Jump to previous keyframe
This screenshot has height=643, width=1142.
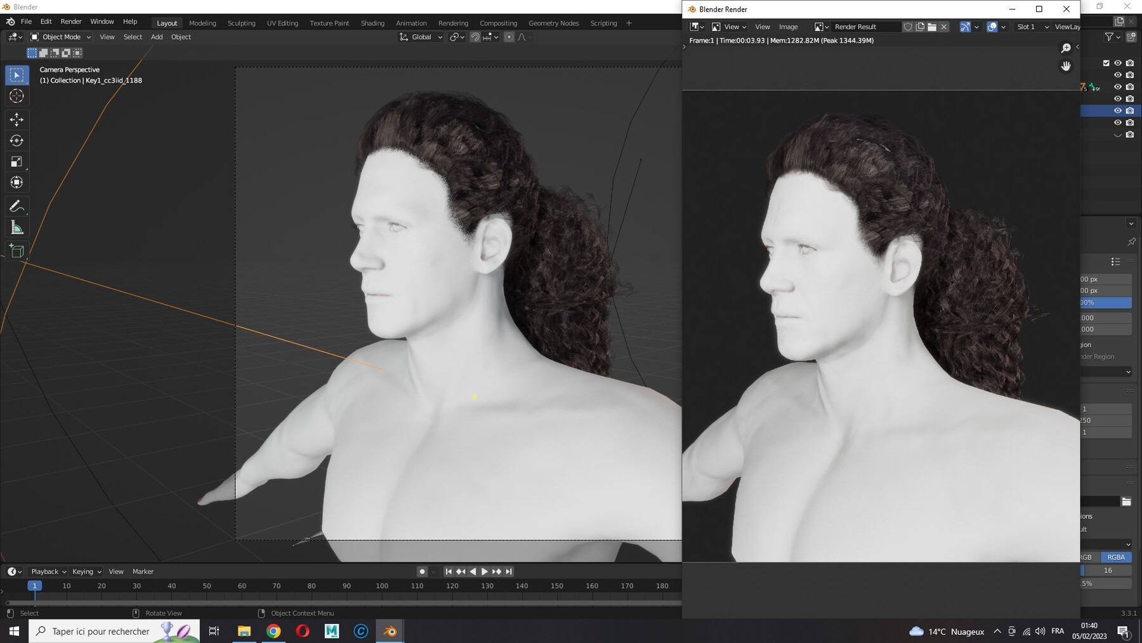461,571
